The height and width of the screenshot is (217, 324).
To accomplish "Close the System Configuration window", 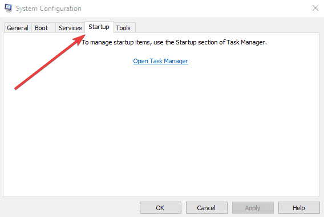I will (315, 8).
